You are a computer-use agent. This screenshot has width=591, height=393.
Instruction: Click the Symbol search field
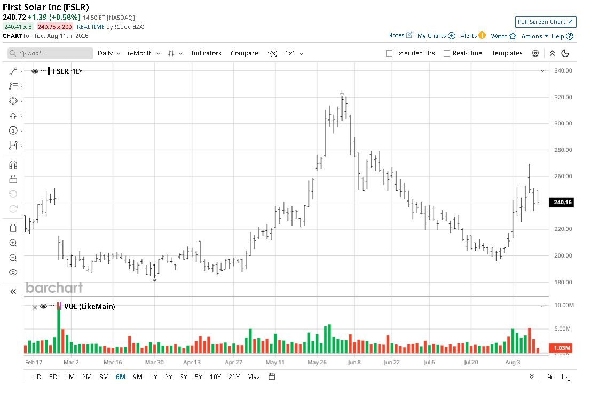(51, 53)
